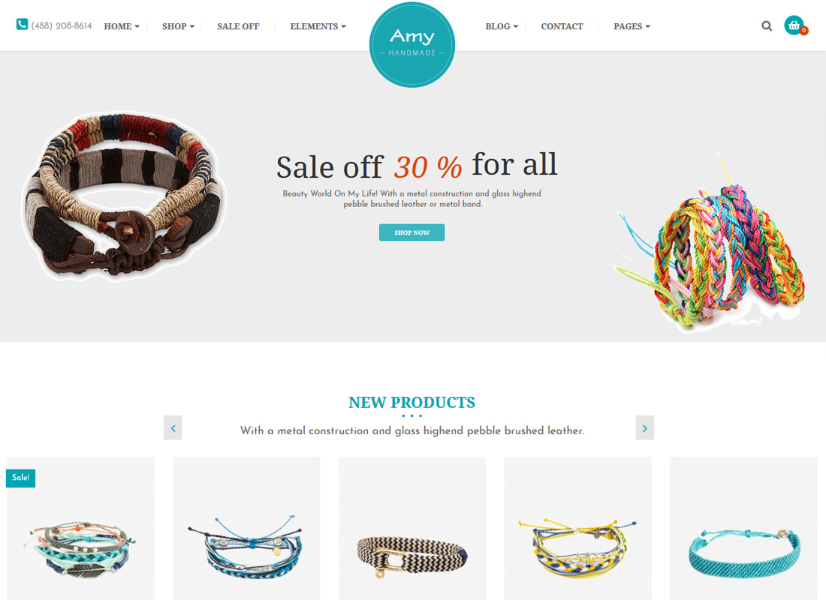Click the phone icon beside the number
826x600 pixels.
pyautogui.click(x=22, y=24)
